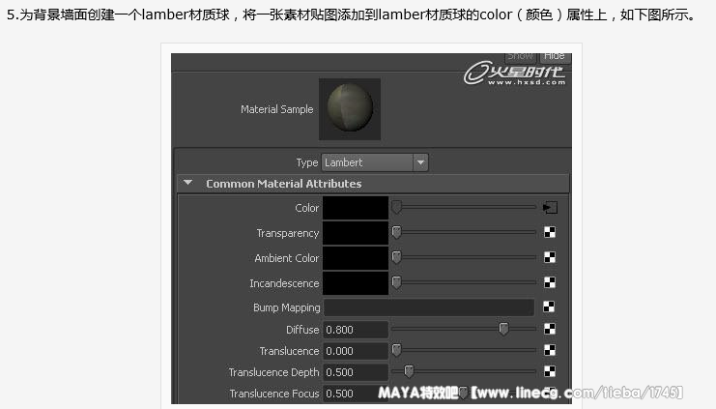The height and width of the screenshot is (409, 716).
Task: Click the checker map icon for Transparency
Action: (x=550, y=232)
